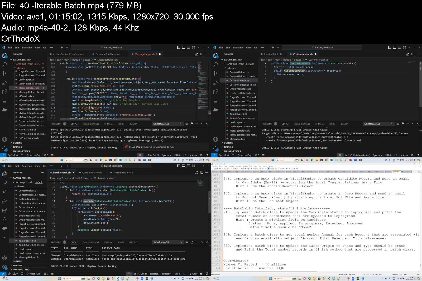Clear output in CustomIterator.cls window panel
Screen dimensions: 422x281
(x=398, y=124)
